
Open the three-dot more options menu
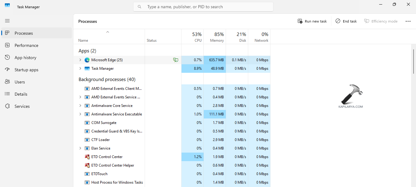pyautogui.click(x=408, y=21)
